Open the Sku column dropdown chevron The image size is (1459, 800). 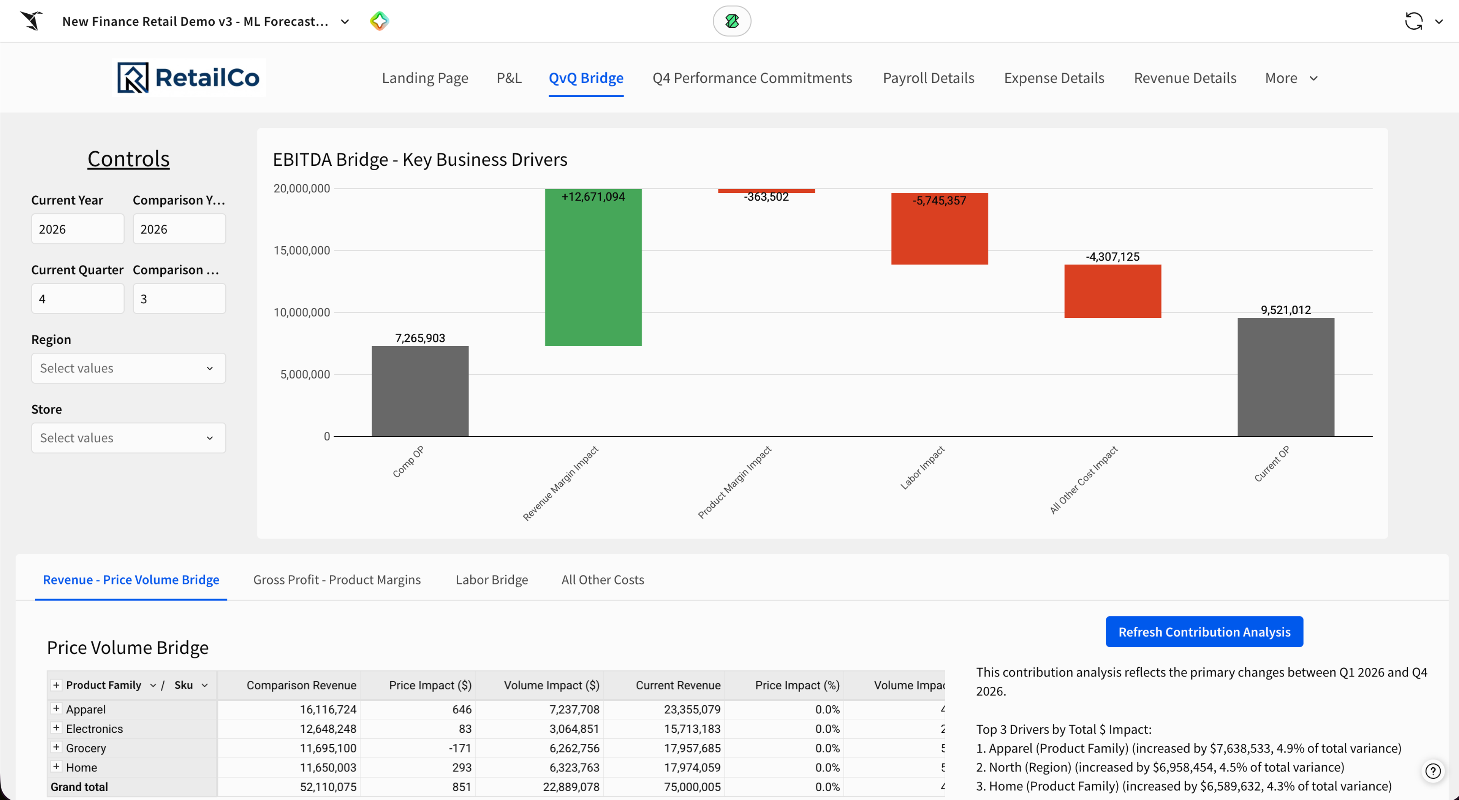point(204,685)
